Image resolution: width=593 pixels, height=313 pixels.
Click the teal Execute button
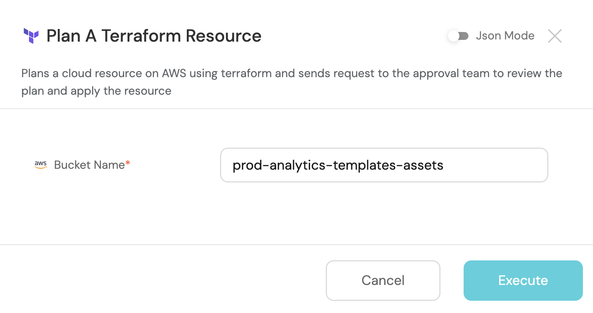click(523, 281)
